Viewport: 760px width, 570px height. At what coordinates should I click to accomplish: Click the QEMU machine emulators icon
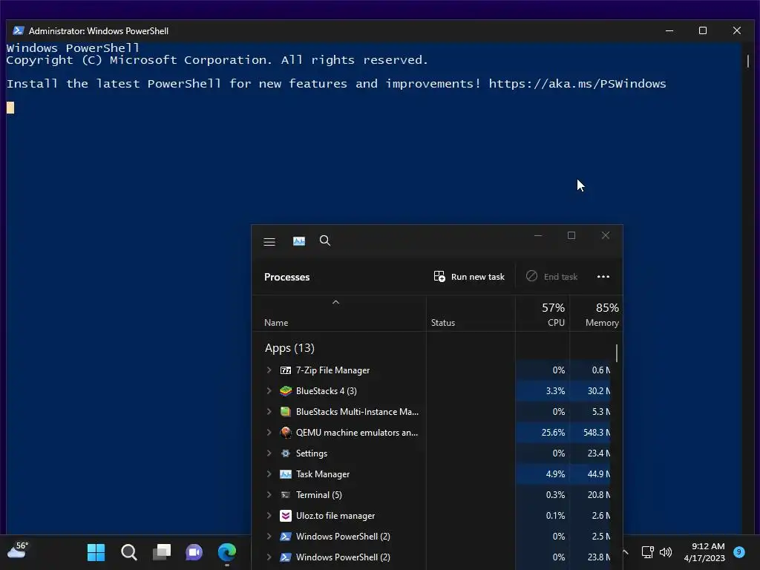(286, 433)
